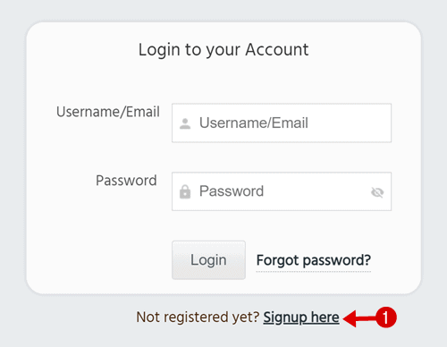Click the gray Username/Email placeholder text

click(254, 123)
